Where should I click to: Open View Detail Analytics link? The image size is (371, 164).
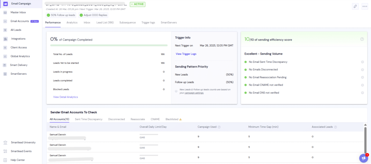click(x=66, y=97)
